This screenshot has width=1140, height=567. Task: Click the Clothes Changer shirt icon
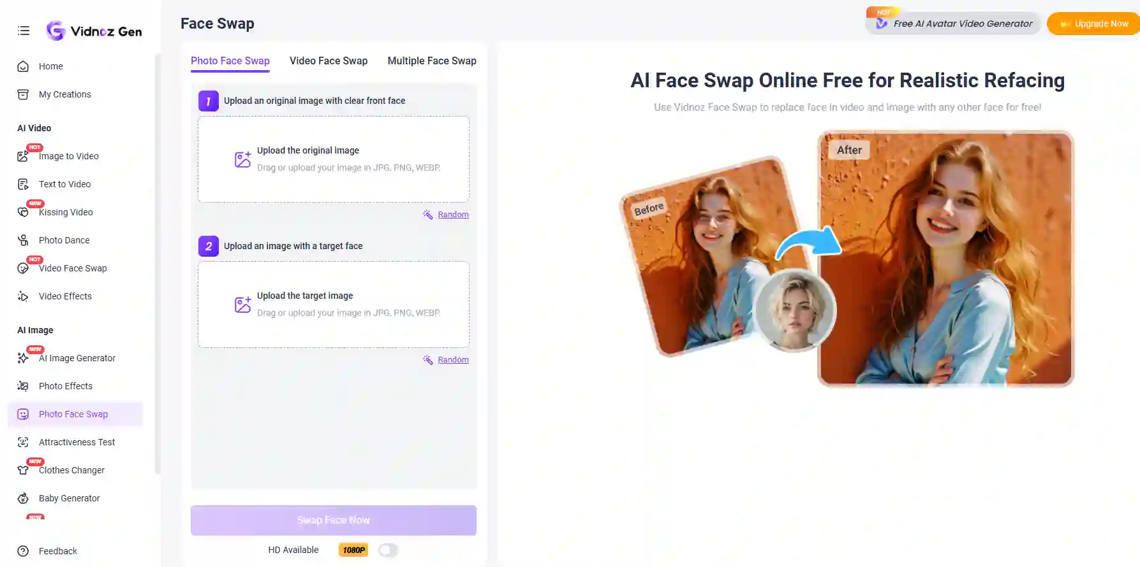click(23, 470)
